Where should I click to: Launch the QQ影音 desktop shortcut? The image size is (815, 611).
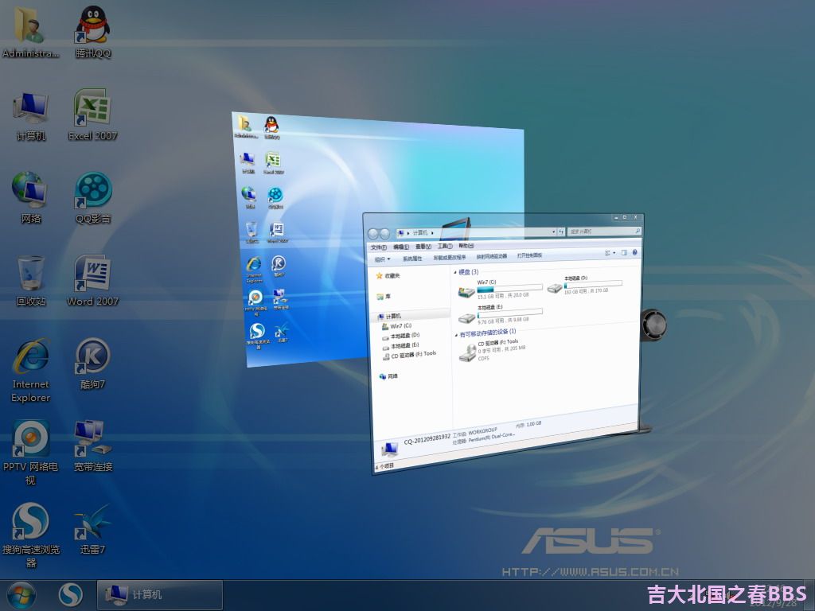point(93,197)
